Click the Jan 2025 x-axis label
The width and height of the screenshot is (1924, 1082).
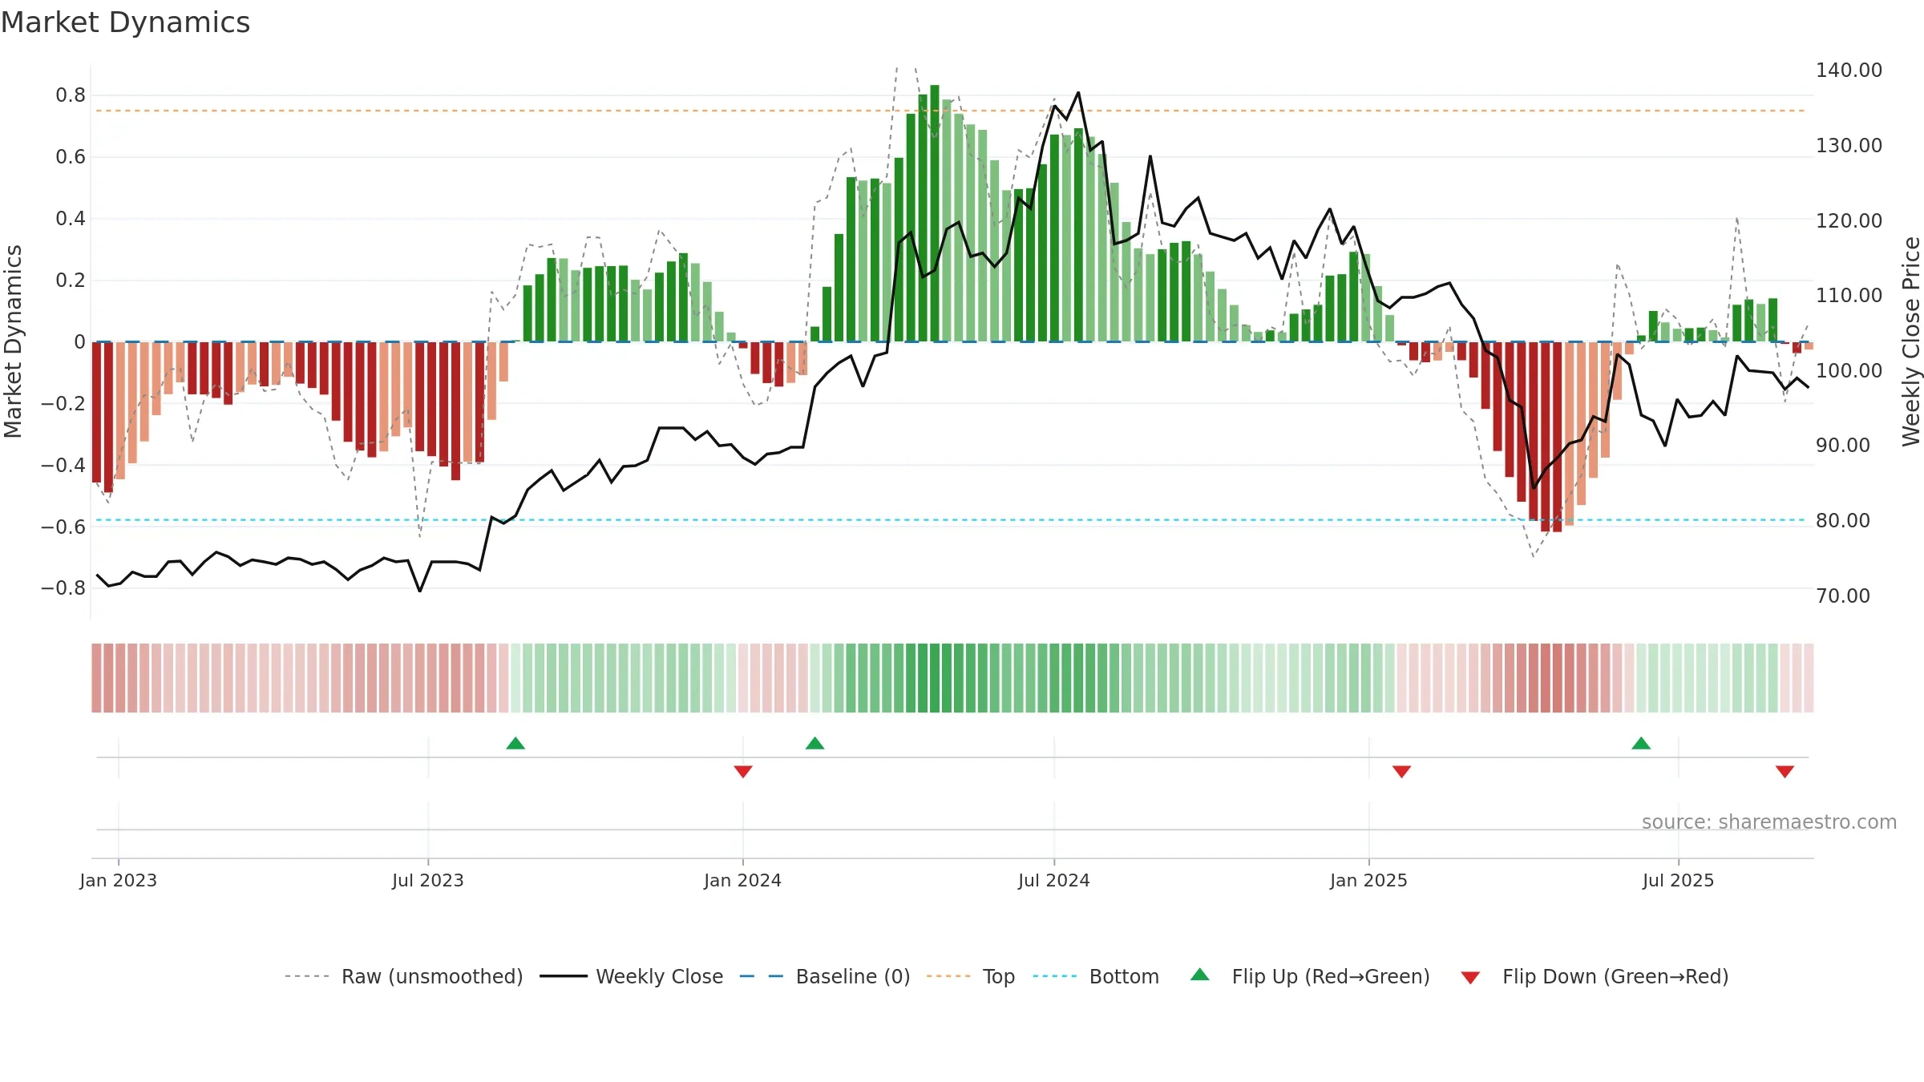coord(1369,880)
